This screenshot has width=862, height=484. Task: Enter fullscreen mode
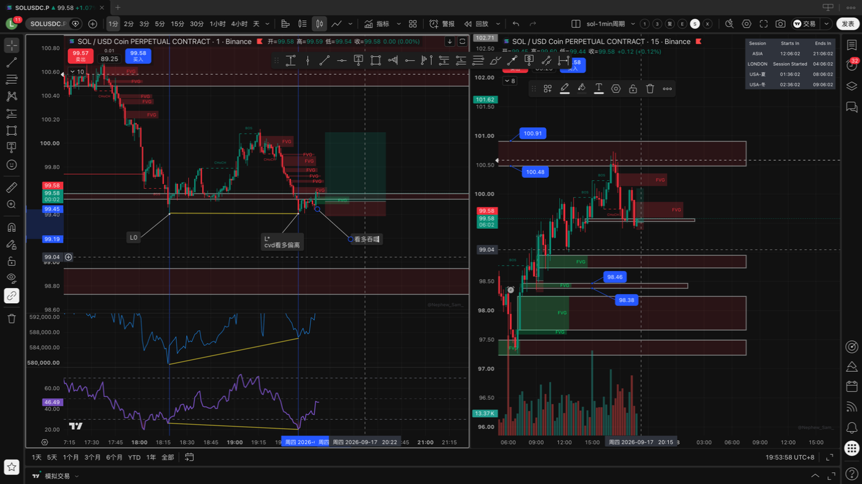pyautogui.click(x=764, y=24)
